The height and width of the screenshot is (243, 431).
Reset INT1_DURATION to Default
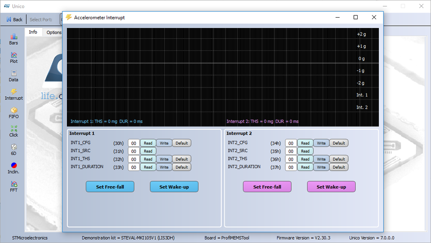pos(182,167)
